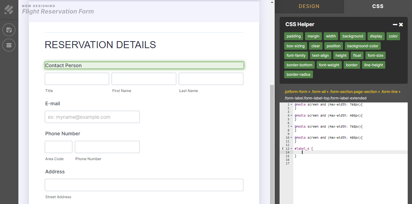The width and height of the screenshot is (412, 204).
Task: Click the Area Code sublabel
Action: point(55,159)
